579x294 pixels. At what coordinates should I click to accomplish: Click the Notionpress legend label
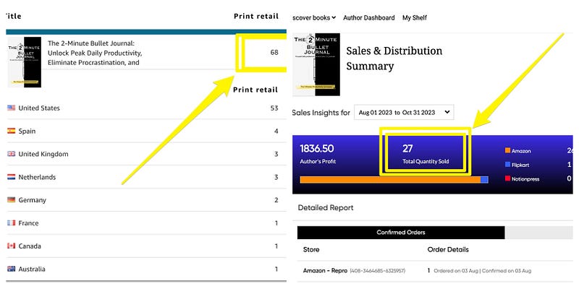pyautogui.click(x=525, y=178)
